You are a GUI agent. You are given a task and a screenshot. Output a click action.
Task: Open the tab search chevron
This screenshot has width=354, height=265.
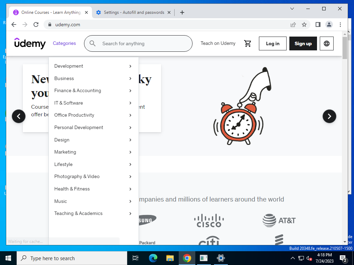(x=292, y=9)
